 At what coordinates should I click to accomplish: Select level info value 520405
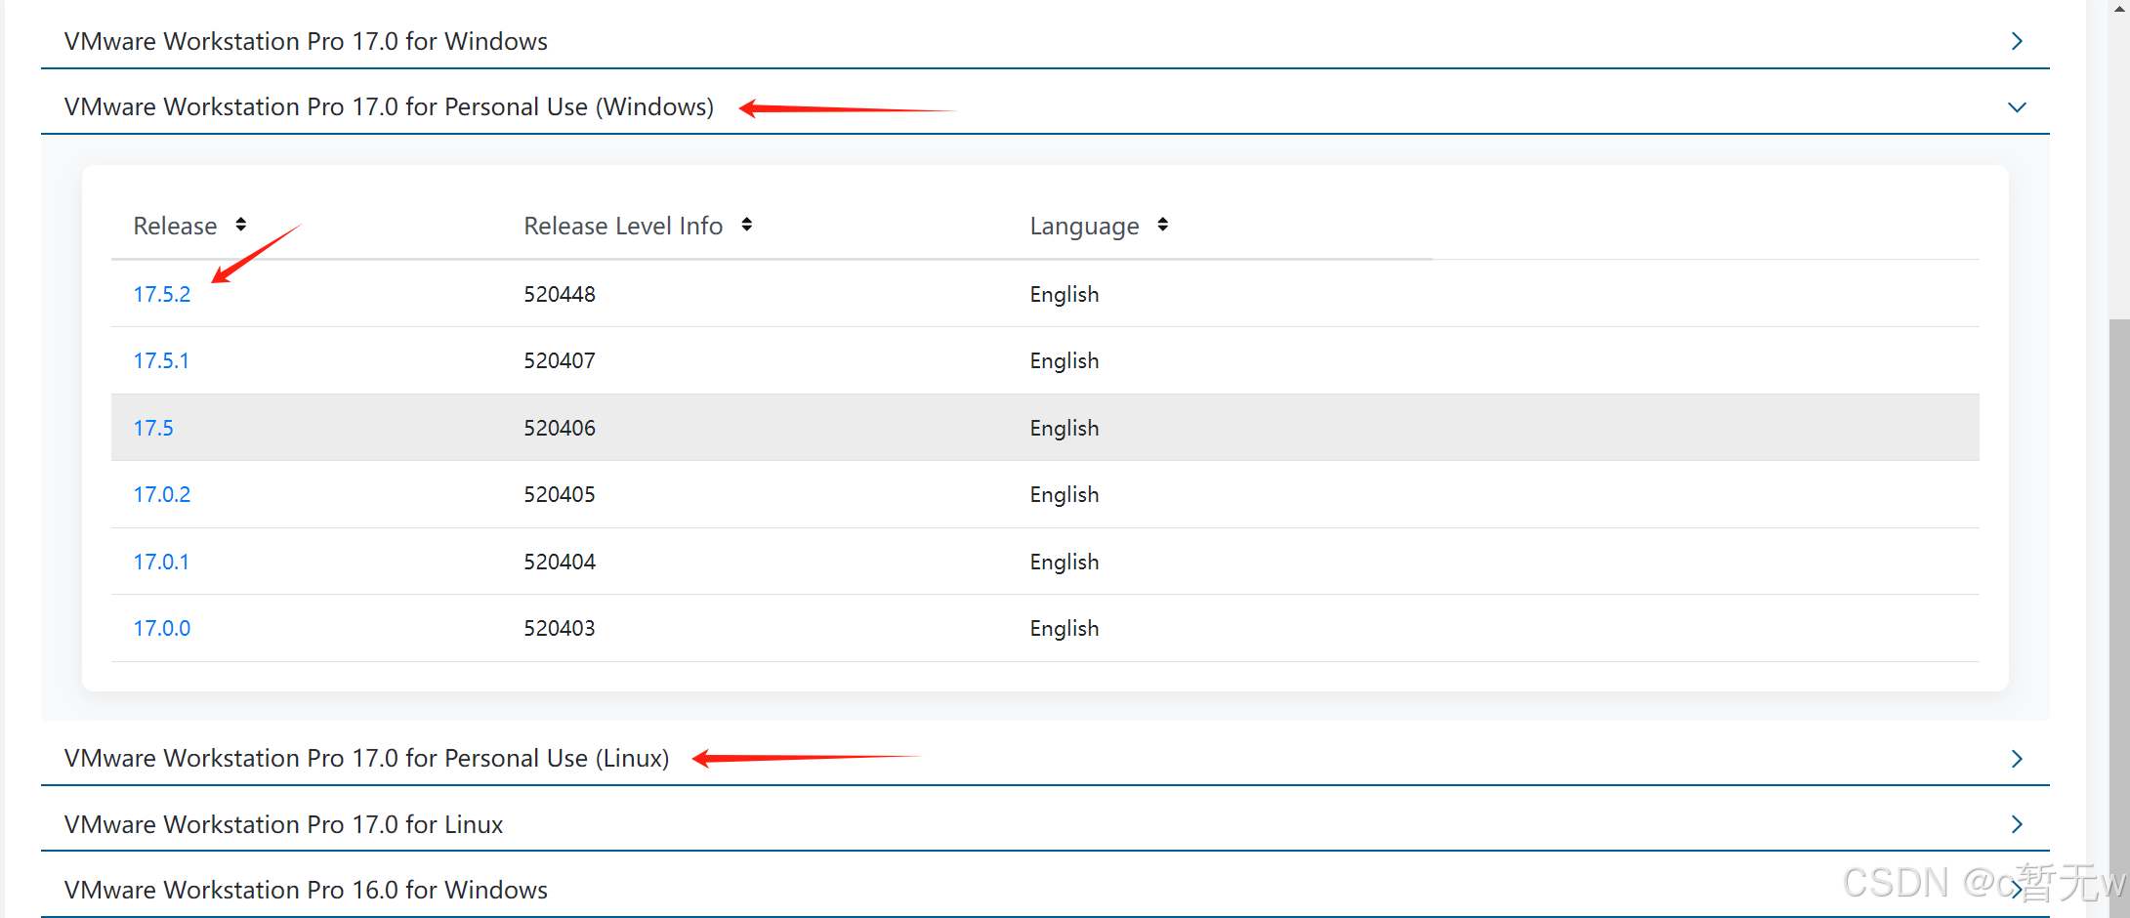tap(560, 494)
